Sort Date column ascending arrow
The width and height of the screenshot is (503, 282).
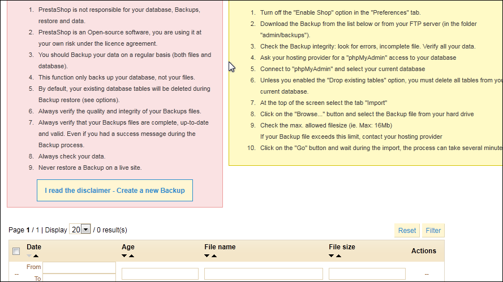coord(36,256)
